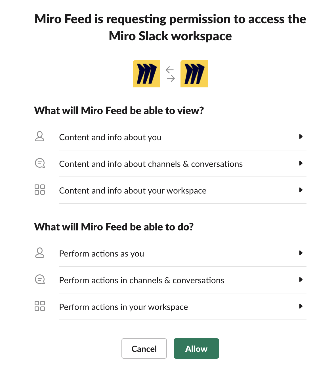Click the left Miro Feed app logo
The width and height of the screenshot is (336, 374).
click(146, 74)
